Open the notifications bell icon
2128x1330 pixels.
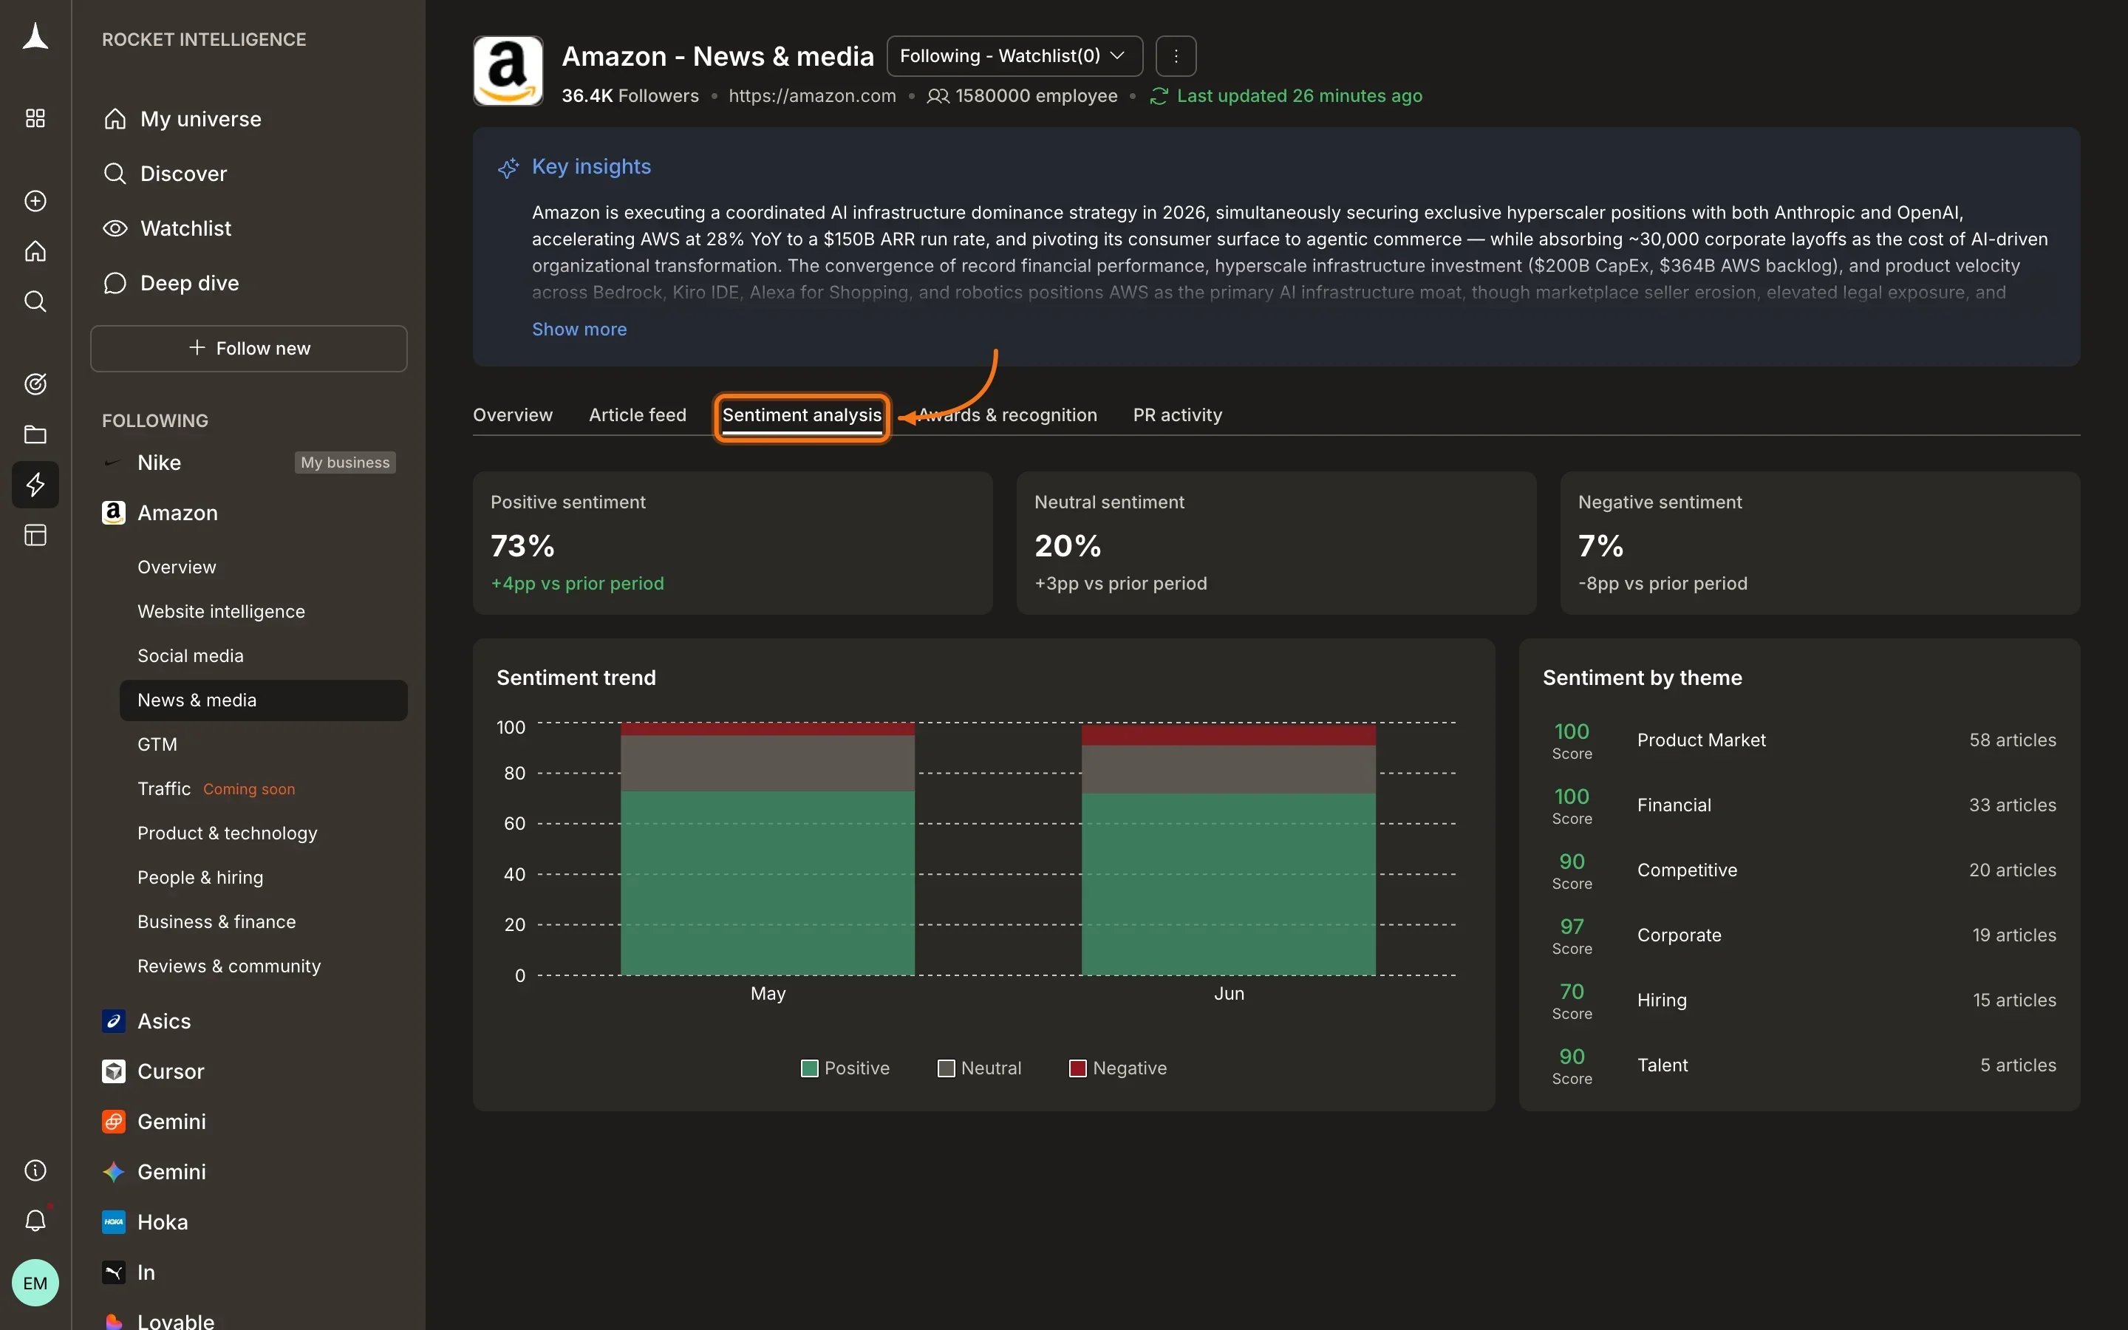35,1220
